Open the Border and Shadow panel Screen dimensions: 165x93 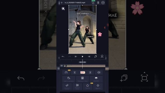tap(82, 79)
